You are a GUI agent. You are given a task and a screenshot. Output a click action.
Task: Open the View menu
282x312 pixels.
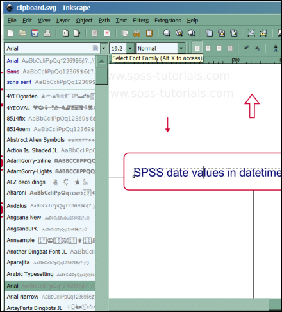click(x=44, y=21)
